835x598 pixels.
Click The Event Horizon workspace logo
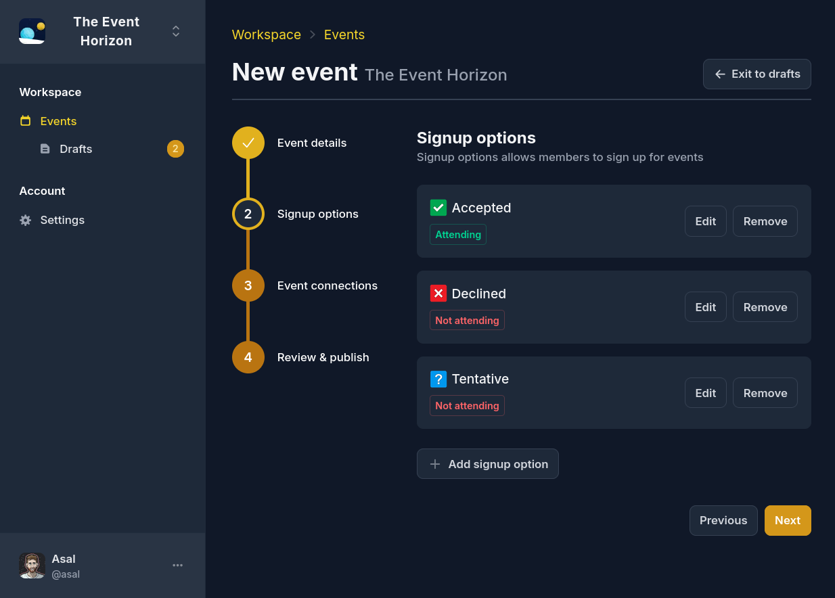[x=32, y=30]
